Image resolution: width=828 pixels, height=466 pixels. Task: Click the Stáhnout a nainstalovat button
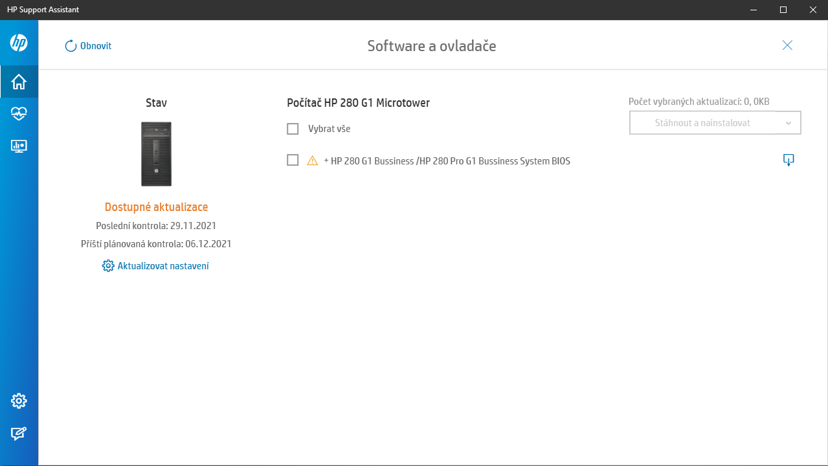click(702, 123)
